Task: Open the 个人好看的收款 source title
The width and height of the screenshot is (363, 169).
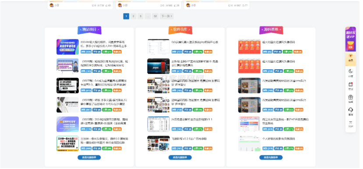Action: coord(279,139)
